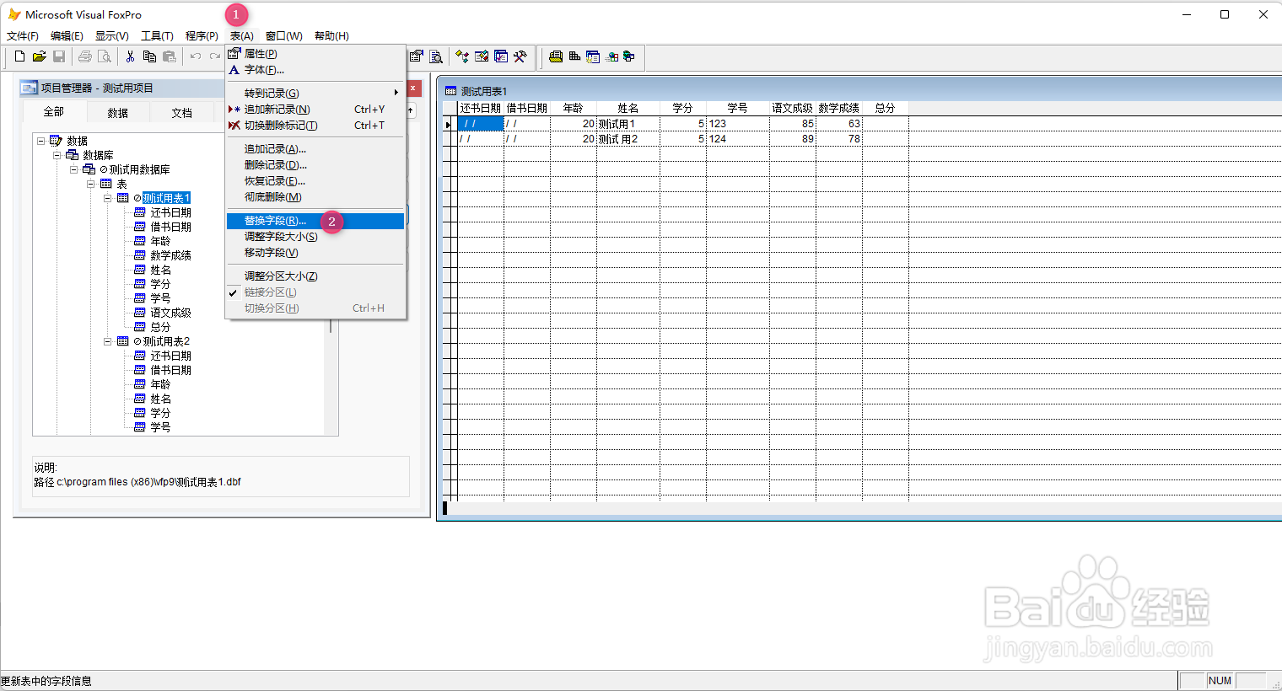The height and width of the screenshot is (691, 1282).
Task: Choose 删除记录(D)... from the menu
Action: (x=315, y=164)
